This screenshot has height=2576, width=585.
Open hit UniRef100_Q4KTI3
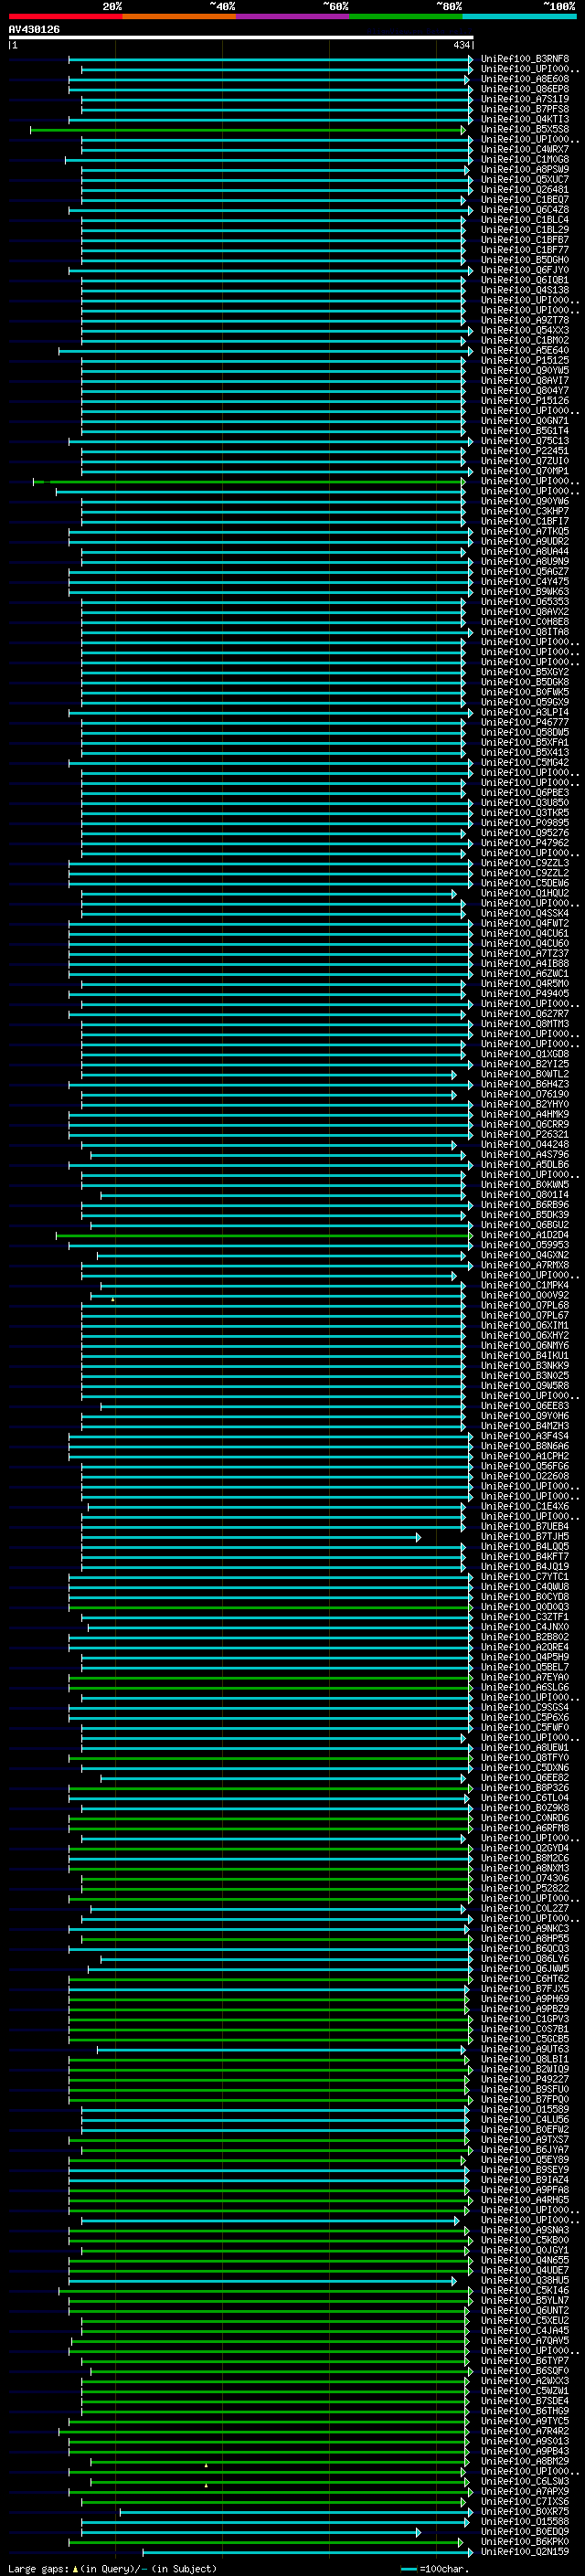click(x=525, y=119)
